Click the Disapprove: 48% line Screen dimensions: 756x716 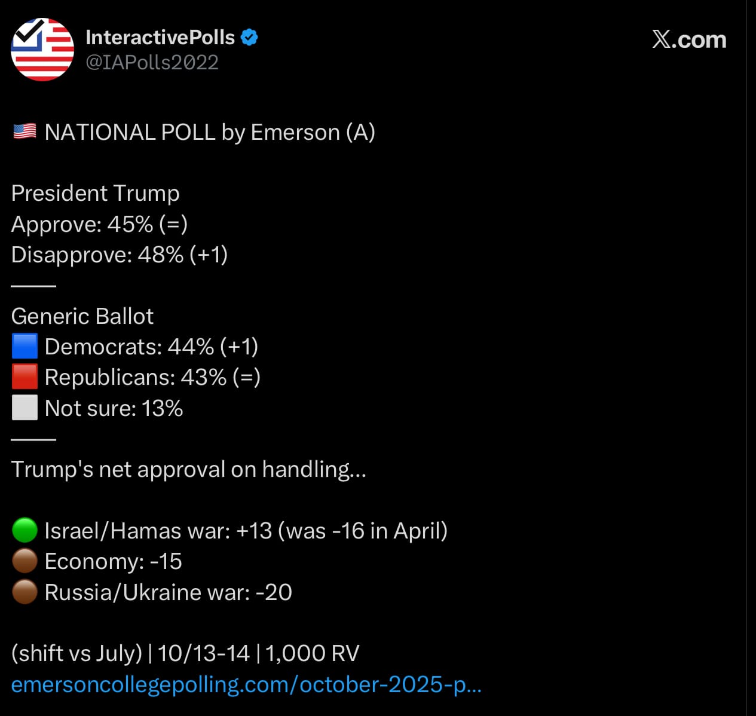tap(120, 255)
